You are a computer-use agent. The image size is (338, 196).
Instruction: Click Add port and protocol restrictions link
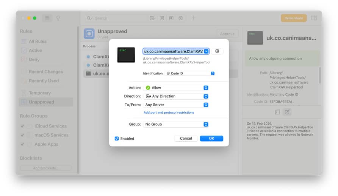point(169,113)
